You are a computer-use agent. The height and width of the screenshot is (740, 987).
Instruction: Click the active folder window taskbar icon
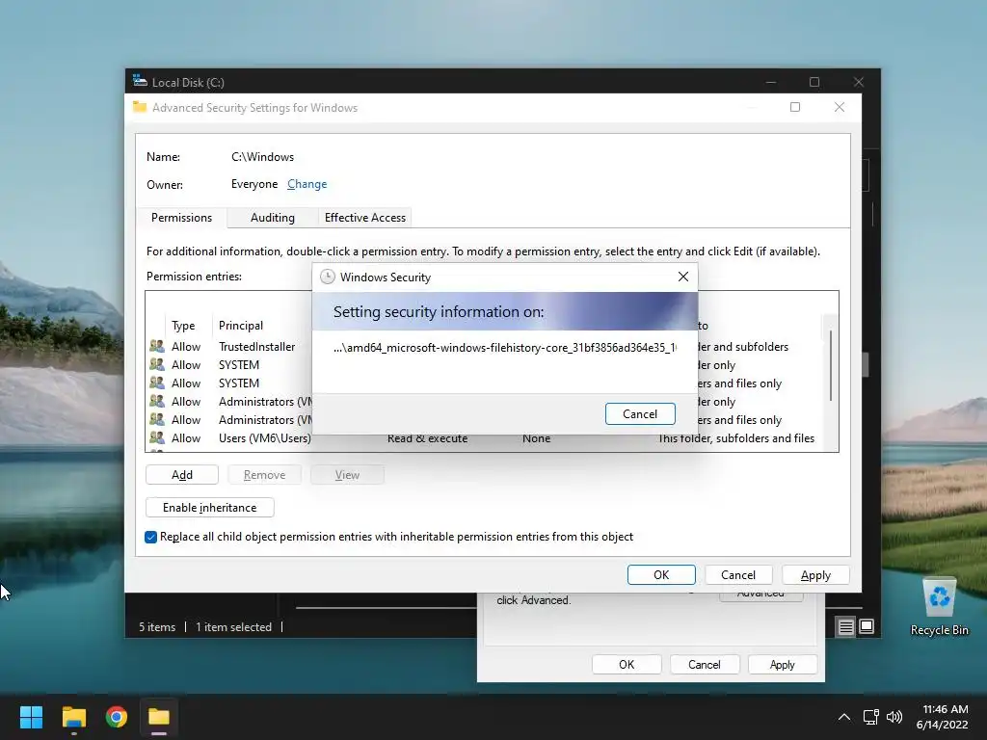pos(159,717)
